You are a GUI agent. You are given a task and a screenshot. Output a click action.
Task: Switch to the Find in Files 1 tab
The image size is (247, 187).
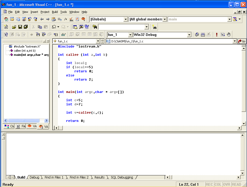click(x=54, y=177)
